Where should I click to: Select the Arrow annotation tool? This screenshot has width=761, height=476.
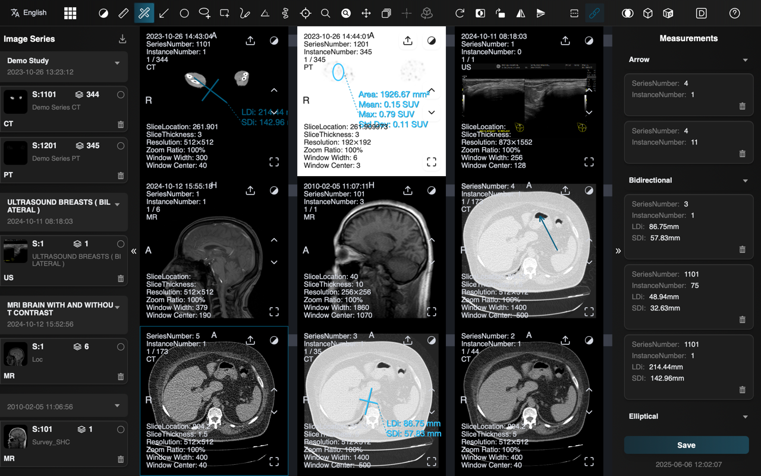[163, 12]
